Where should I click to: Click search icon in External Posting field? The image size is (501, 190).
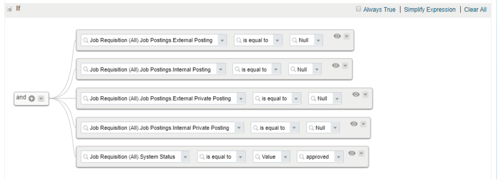tap(86, 40)
